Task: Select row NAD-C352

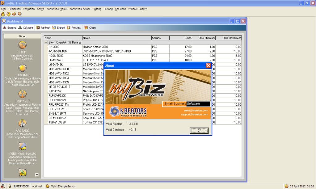Action: (76, 91)
